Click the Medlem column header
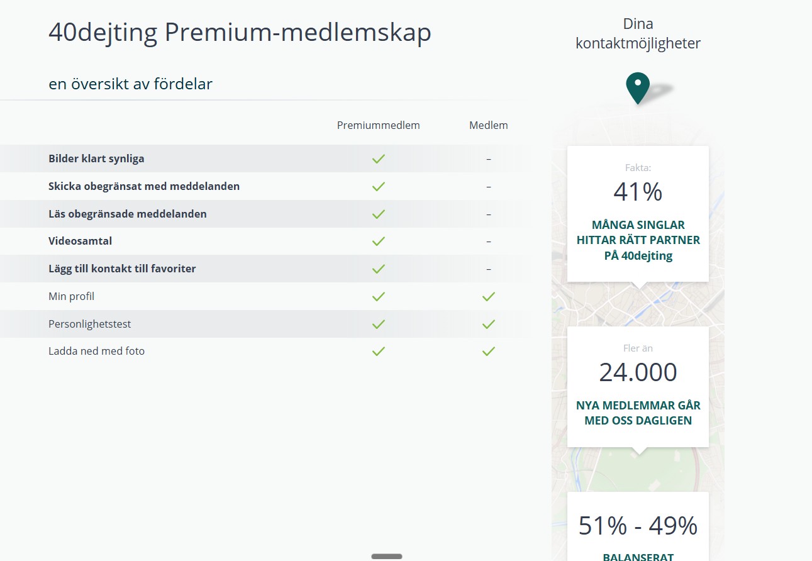Image resolution: width=812 pixels, height=561 pixels. (x=488, y=125)
